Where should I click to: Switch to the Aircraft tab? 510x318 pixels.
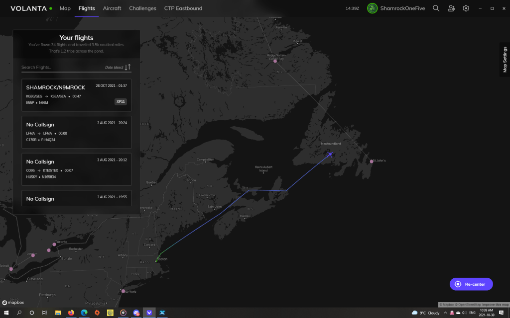coord(112,8)
